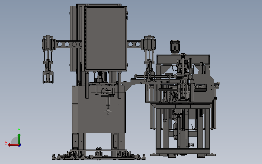Image resolution: width=262 pixels, height=164 pixels.
Task: Select the motor on top of the right machine
Action: [175, 46]
